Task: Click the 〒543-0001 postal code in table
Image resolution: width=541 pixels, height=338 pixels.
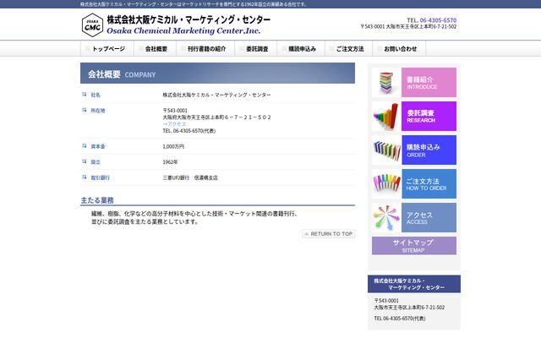Action: (x=175, y=111)
